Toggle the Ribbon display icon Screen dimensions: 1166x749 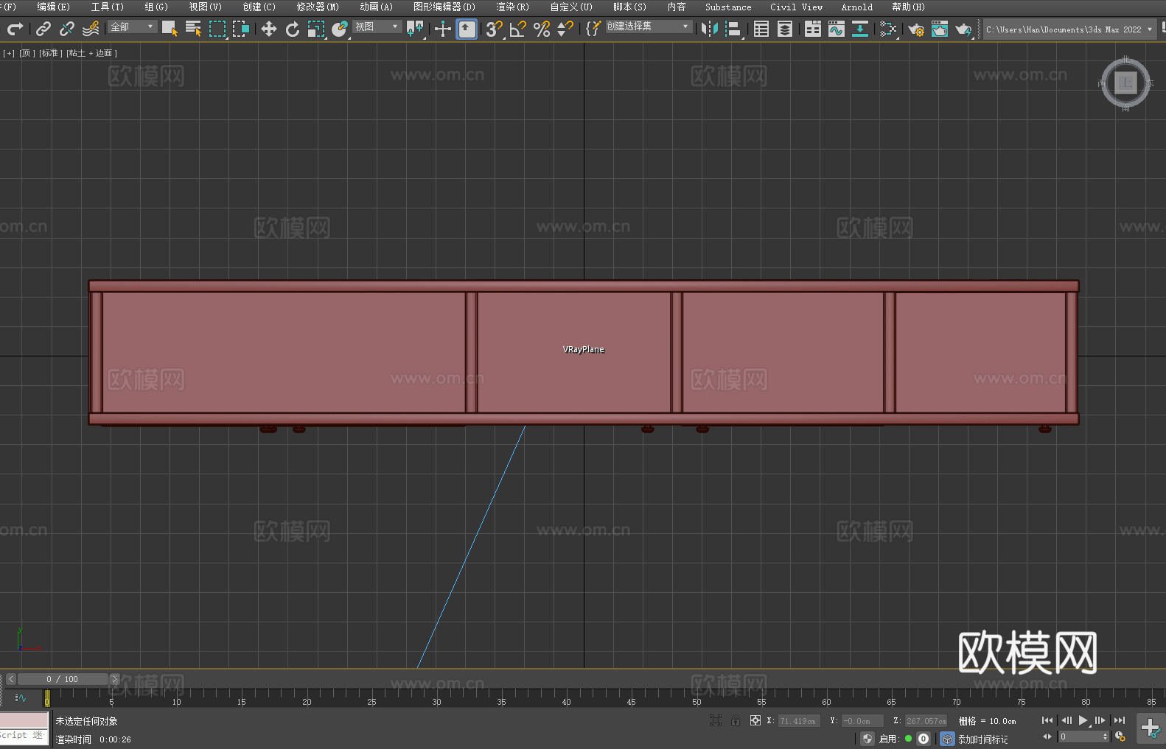(x=813, y=29)
